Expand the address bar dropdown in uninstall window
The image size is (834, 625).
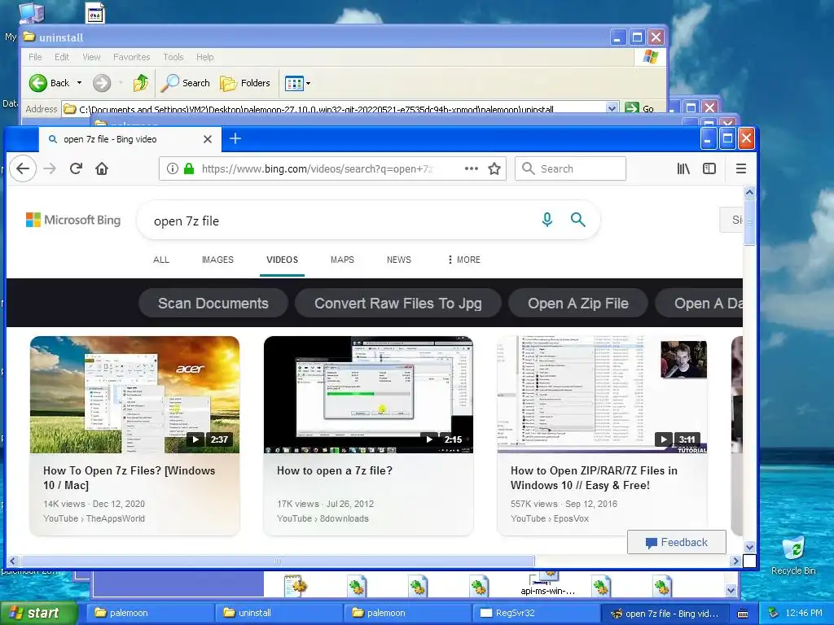(x=612, y=108)
